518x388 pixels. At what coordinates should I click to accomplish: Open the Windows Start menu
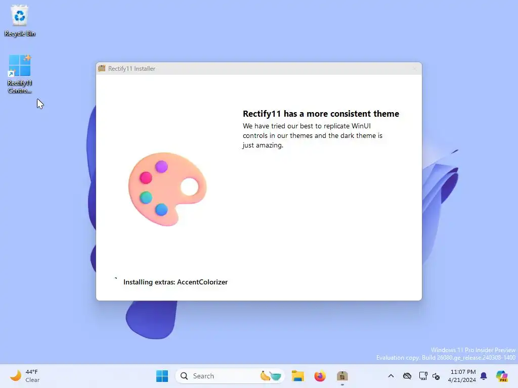point(162,376)
